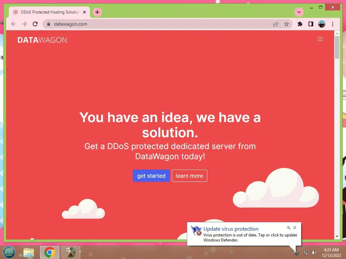This screenshot has width=346, height=259.
Task: Click the get started button
Action: 151,176
